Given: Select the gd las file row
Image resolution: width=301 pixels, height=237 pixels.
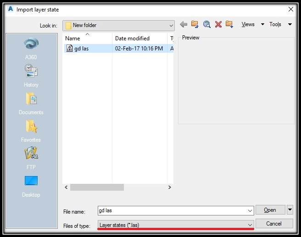Looking at the screenshot, I should pyautogui.click(x=118, y=48).
